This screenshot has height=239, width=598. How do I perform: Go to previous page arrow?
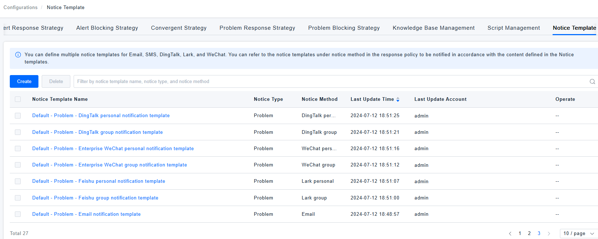point(510,234)
